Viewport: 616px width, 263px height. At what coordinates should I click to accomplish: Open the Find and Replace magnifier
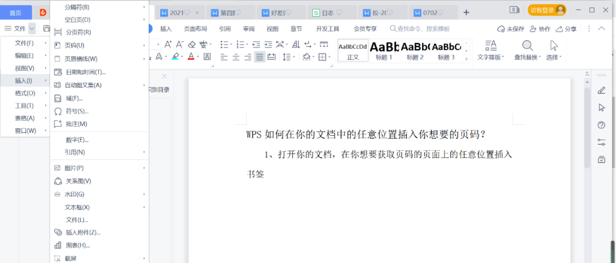(x=527, y=46)
